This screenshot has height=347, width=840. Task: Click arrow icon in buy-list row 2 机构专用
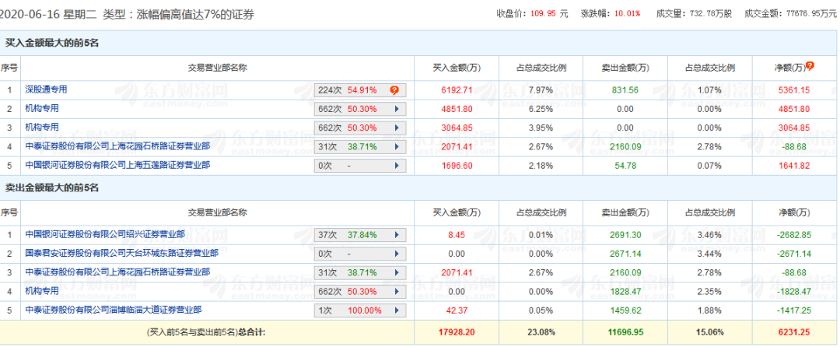pyautogui.click(x=397, y=109)
